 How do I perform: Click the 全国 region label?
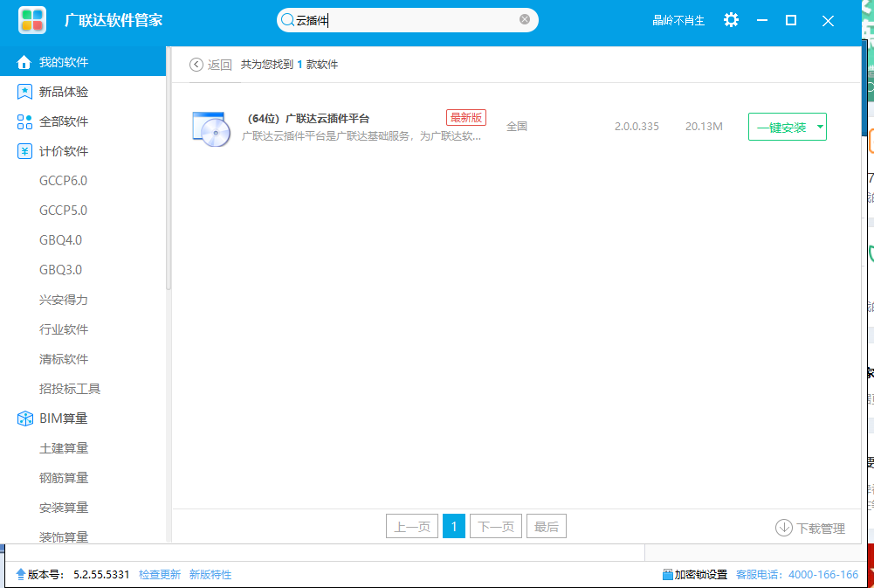point(517,127)
